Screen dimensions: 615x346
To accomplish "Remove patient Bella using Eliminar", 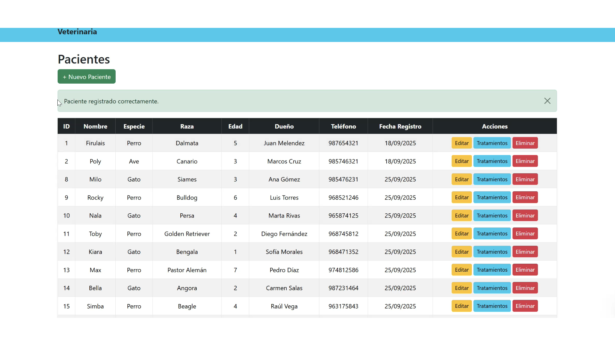I will point(525,288).
